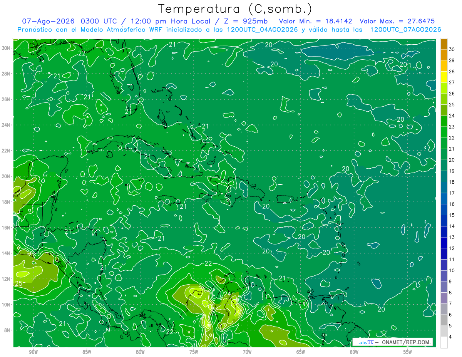Image resolution: width=462 pixels, height=357 pixels.
Task: Click the "10N" latitude label
Action: pos(6,305)
